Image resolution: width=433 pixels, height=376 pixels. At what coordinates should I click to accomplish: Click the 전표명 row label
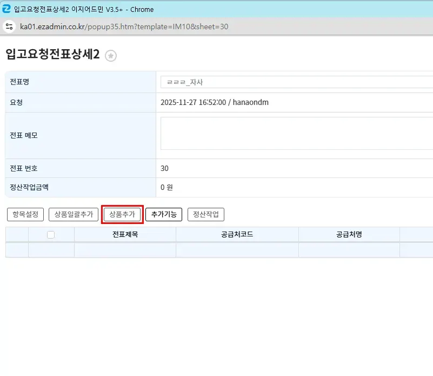19,82
